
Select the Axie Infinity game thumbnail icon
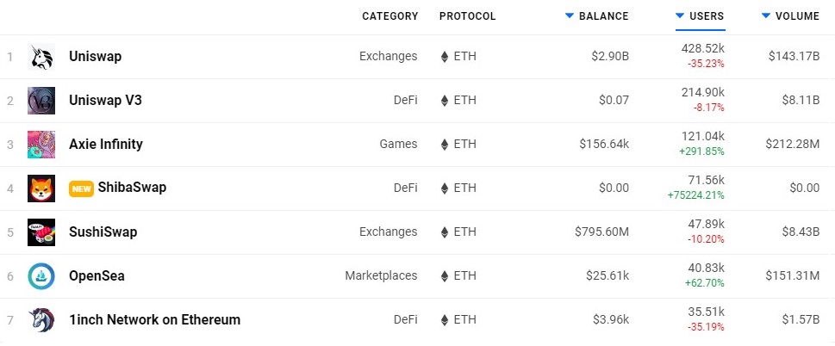point(41,145)
